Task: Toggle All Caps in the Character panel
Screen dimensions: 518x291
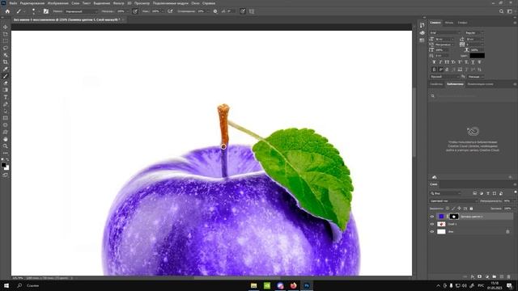Action: [447, 62]
